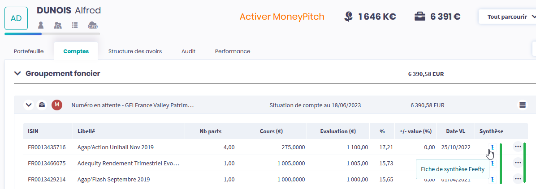This screenshot has width=536, height=189.
Task: Collapse the Numéro en attente account row
Action: (28, 105)
